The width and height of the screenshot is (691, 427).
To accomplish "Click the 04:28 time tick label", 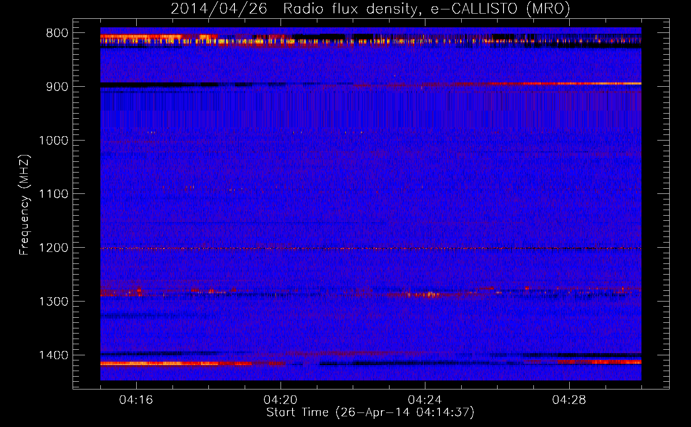I will [569, 400].
